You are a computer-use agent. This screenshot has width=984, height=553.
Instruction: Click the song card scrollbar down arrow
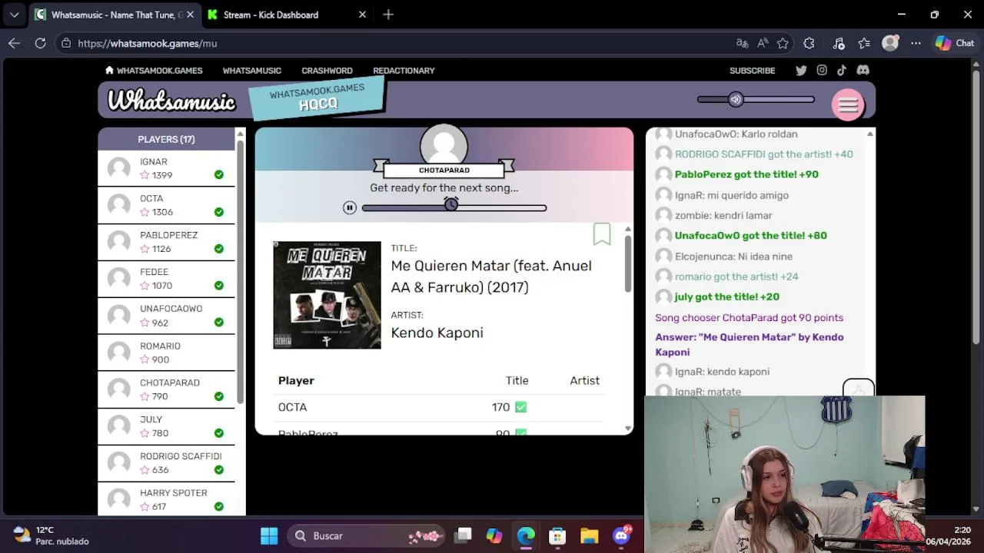[x=628, y=428]
